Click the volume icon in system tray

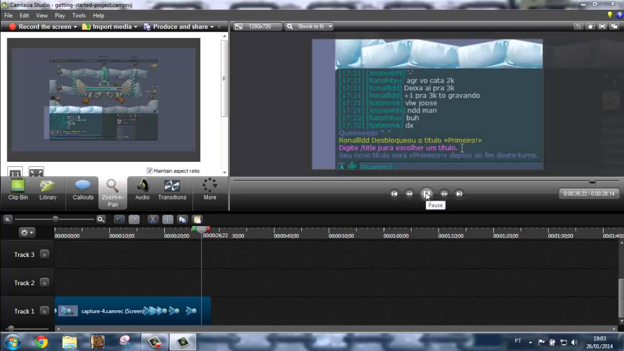[574, 342]
